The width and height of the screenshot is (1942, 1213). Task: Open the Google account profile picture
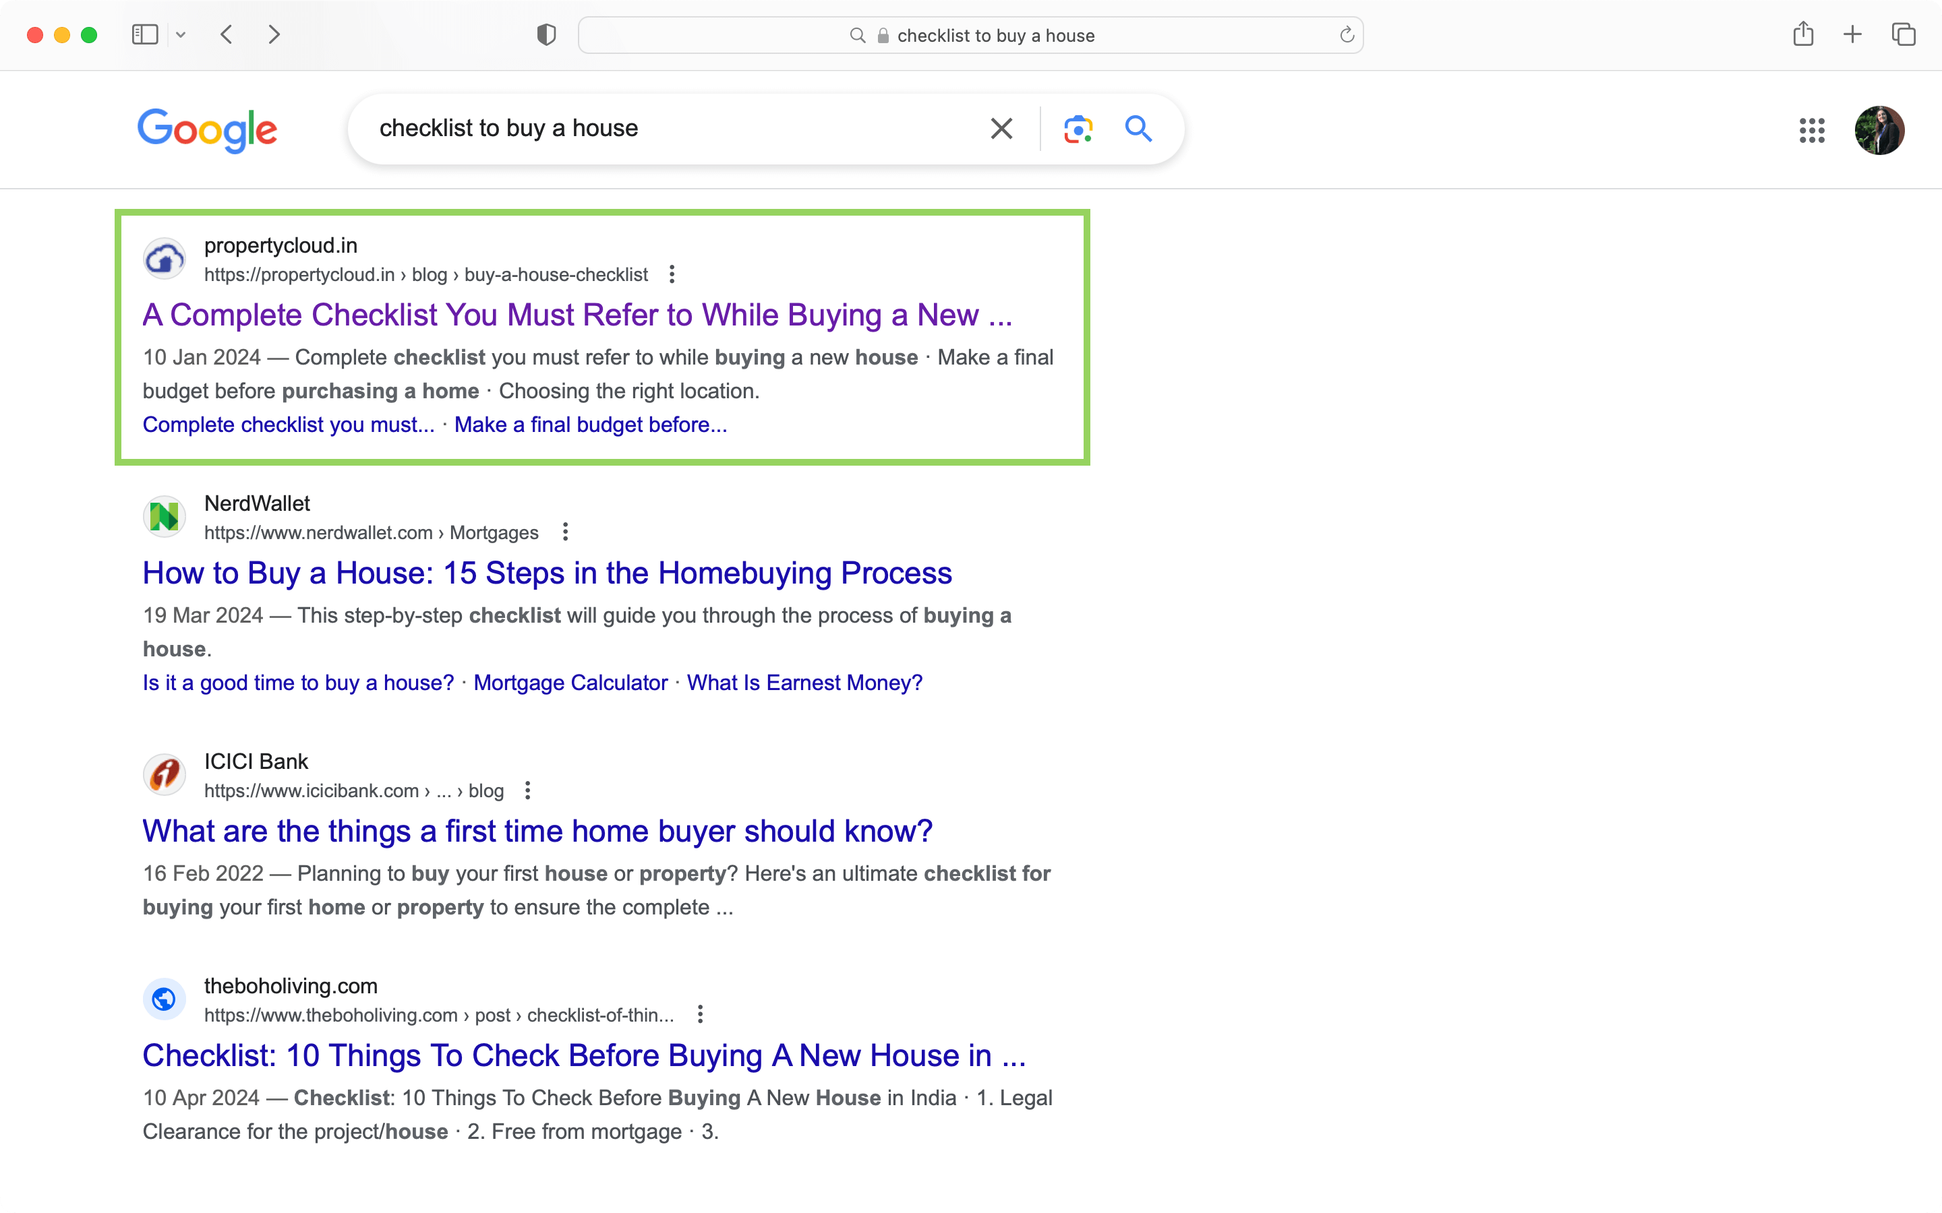tap(1879, 130)
